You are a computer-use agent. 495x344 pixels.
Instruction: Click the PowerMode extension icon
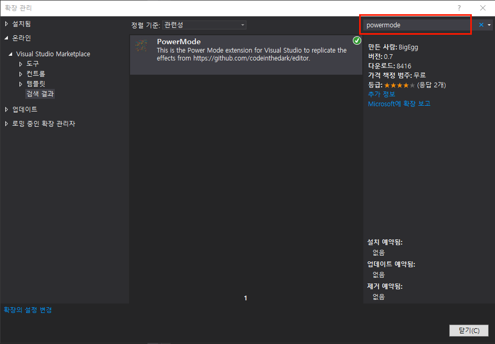[x=142, y=46]
